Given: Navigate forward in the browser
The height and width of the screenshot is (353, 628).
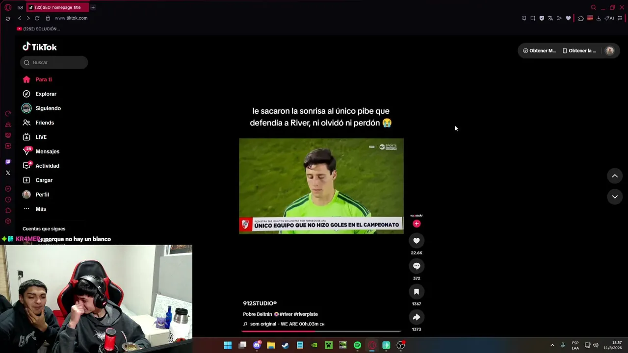Looking at the screenshot, I should pos(28,18).
